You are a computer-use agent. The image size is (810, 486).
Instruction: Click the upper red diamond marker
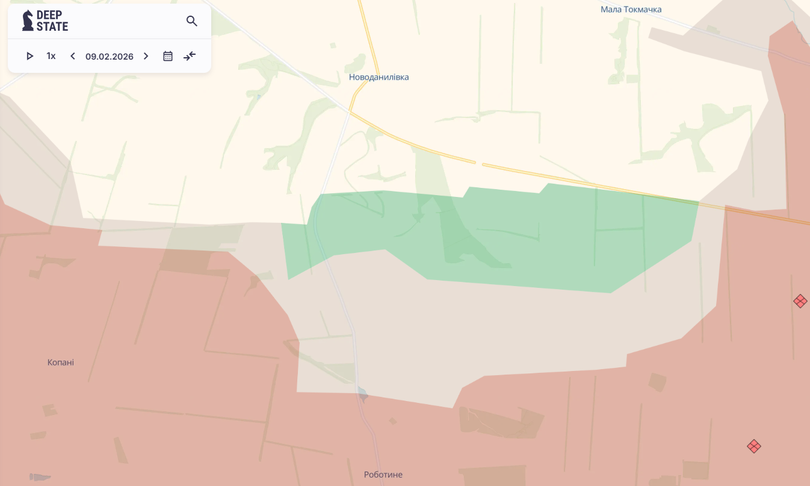tap(800, 301)
